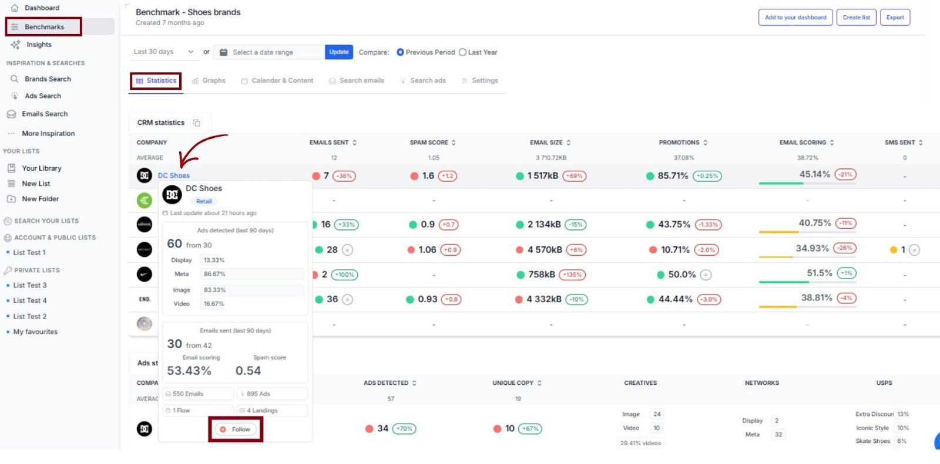Image resolution: width=940 pixels, height=464 pixels.
Task: Open the DC Shoes company link
Action: 174,176
